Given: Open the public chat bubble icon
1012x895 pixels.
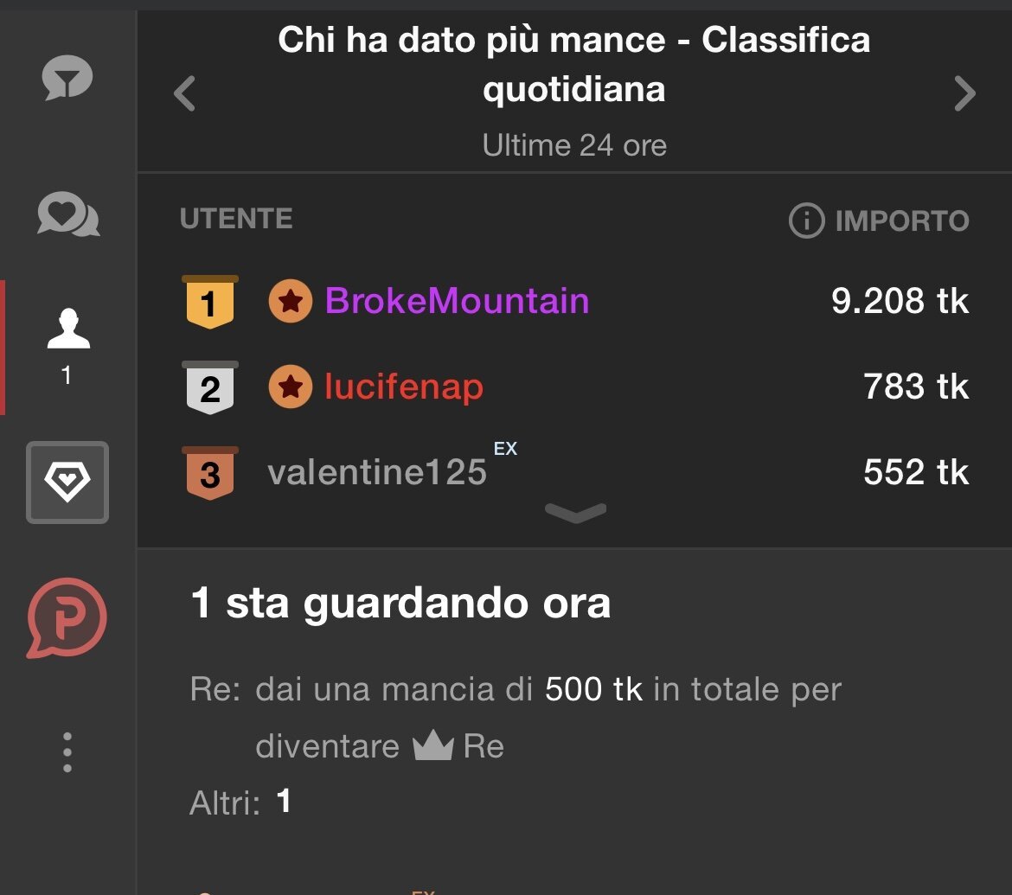Looking at the screenshot, I should (67, 80).
